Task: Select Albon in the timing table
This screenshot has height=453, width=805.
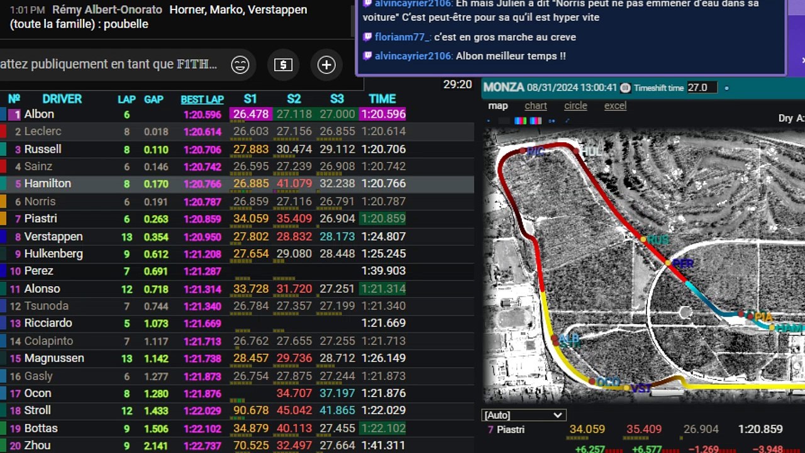Action: (x=39, y=114)
